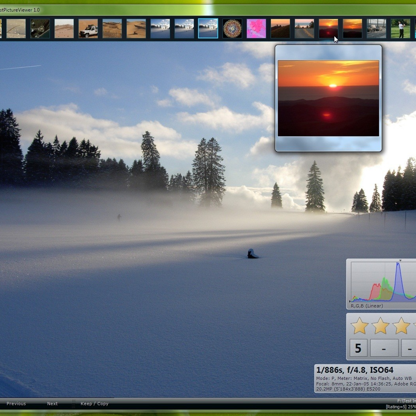Click the first gold rating star
The image size is (416, 416).
(x=359, y=326)
